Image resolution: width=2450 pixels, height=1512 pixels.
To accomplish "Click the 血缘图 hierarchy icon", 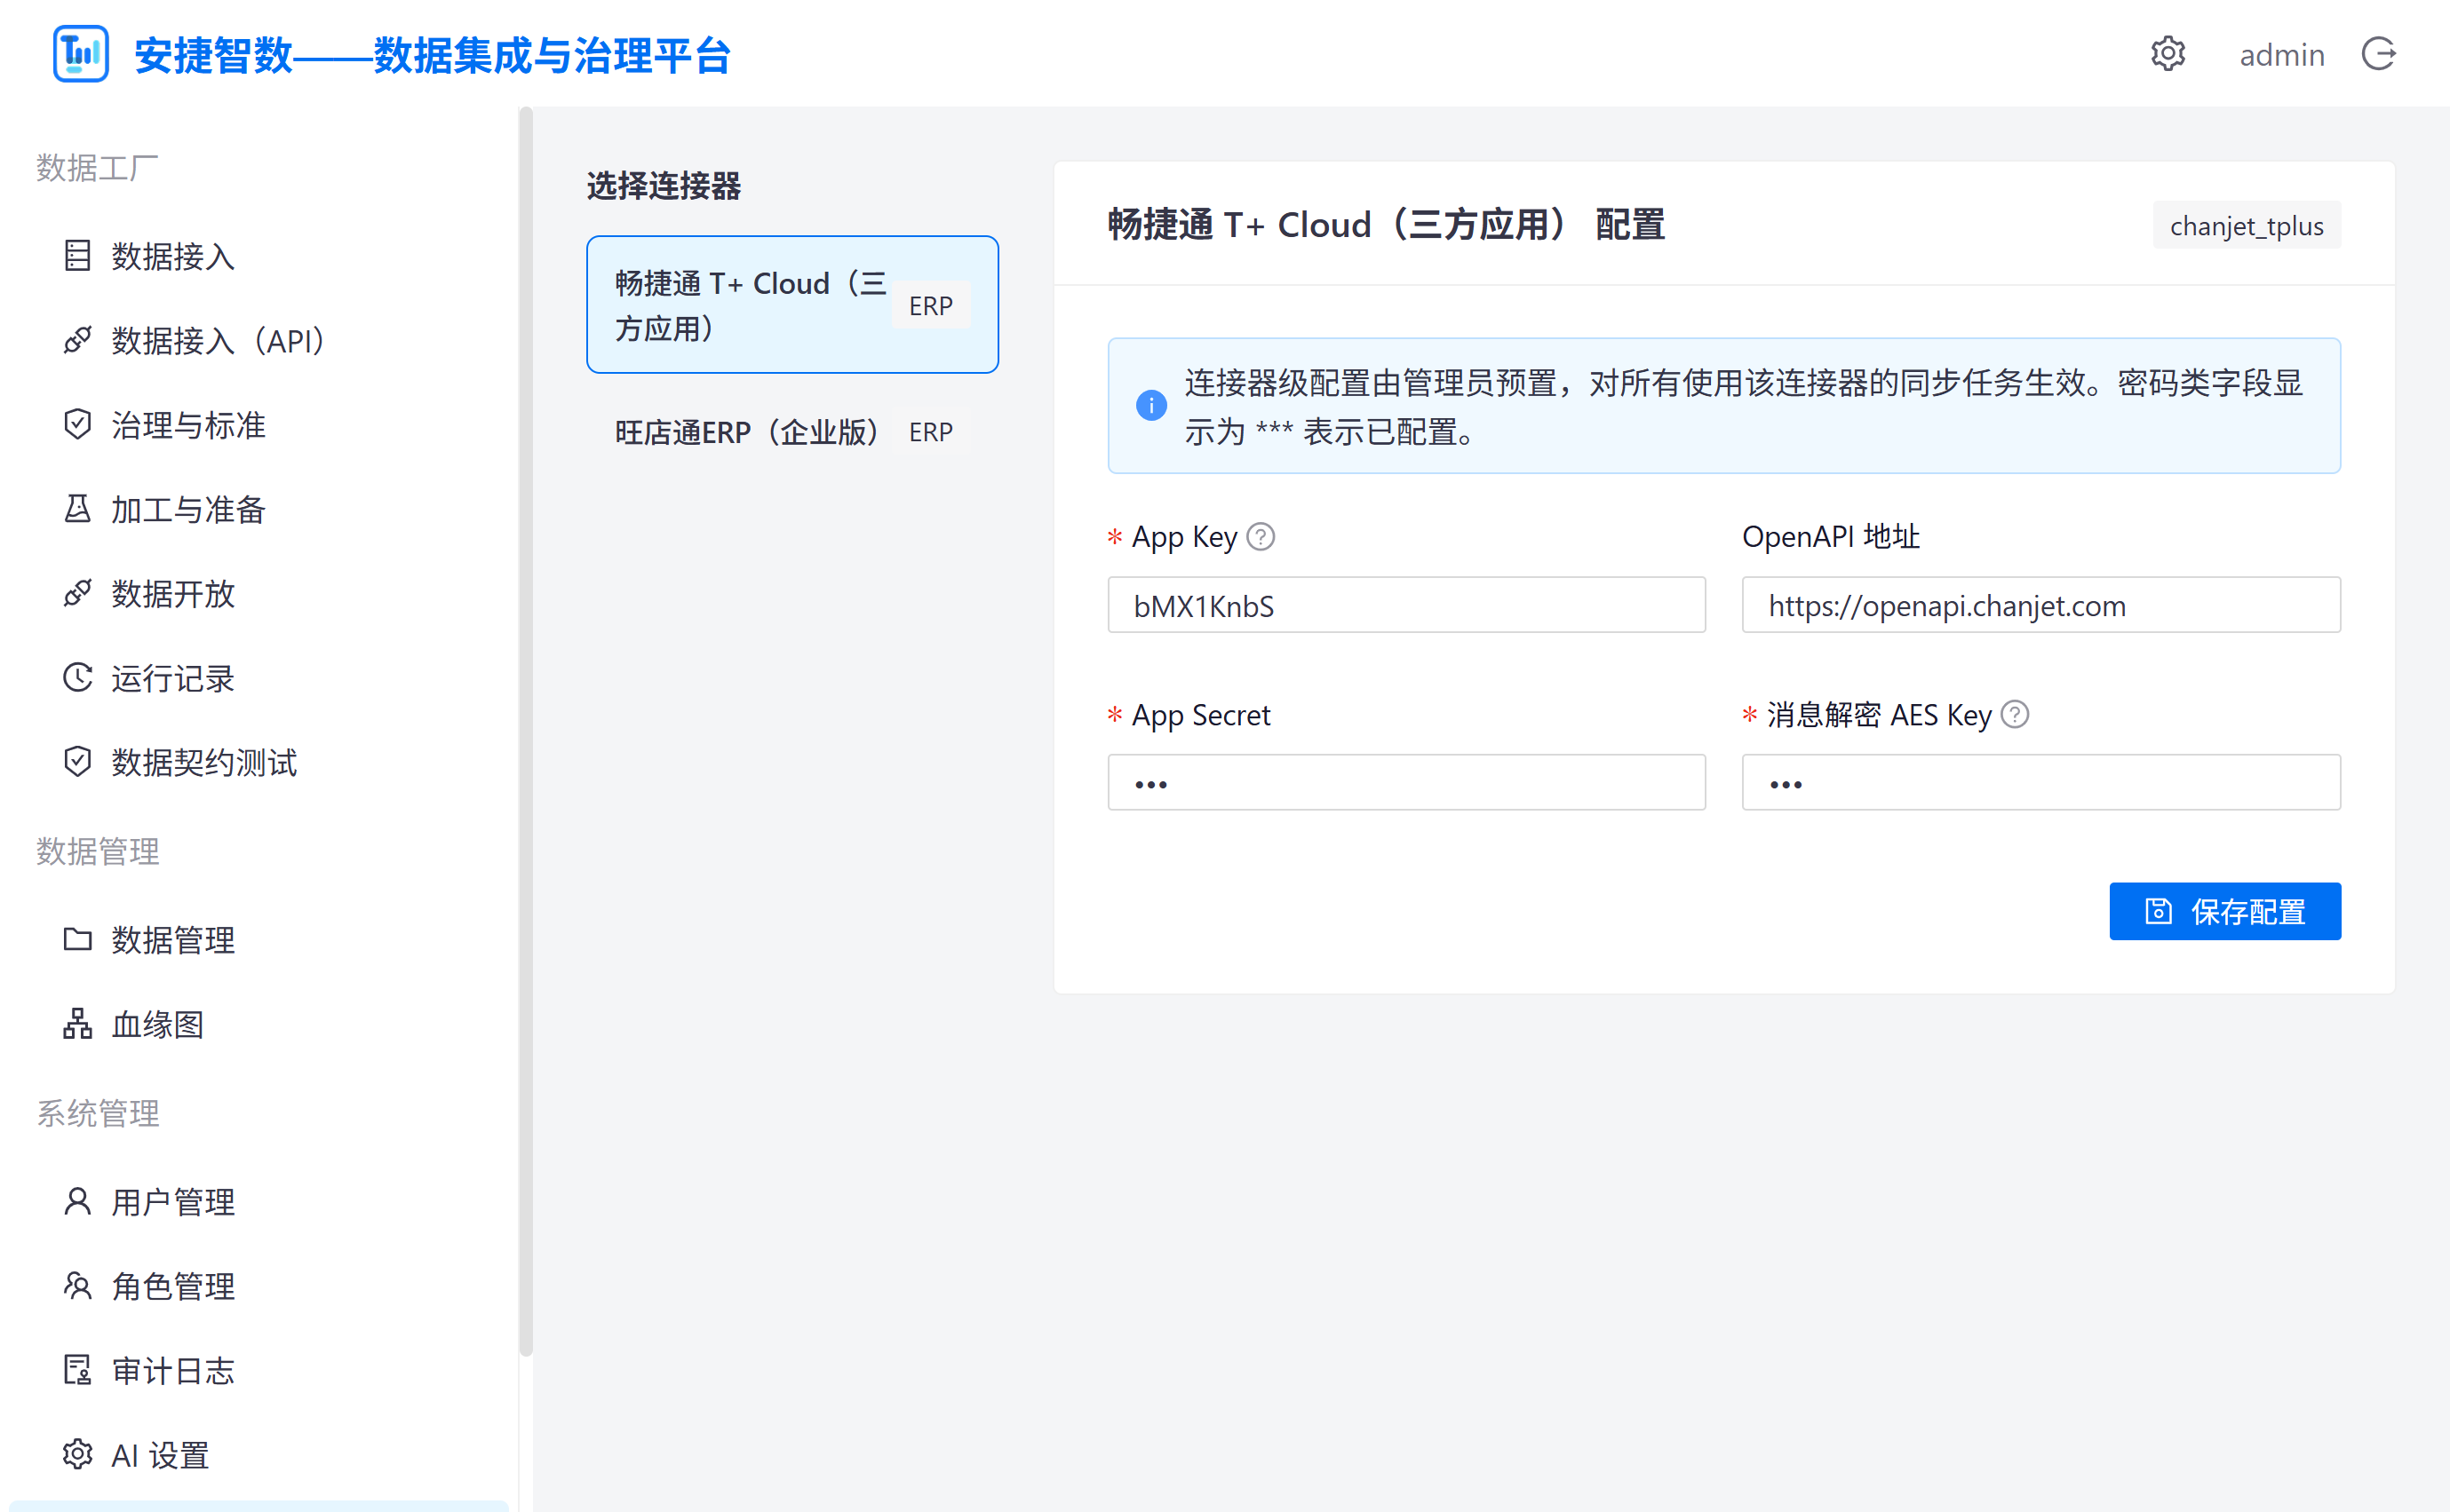I will (x=77, y=1024).
